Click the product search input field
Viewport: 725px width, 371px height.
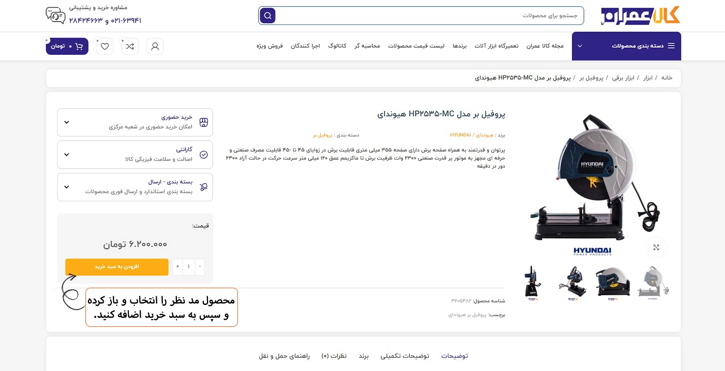pos(430,16)
